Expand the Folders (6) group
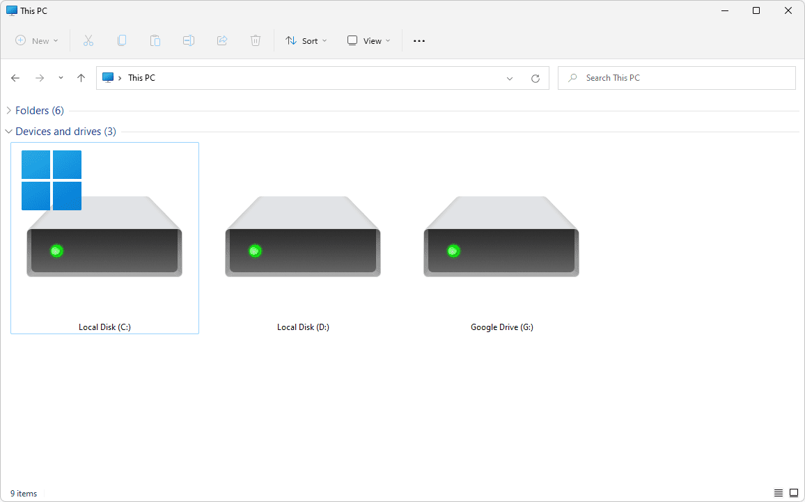 tap(8, 111)
